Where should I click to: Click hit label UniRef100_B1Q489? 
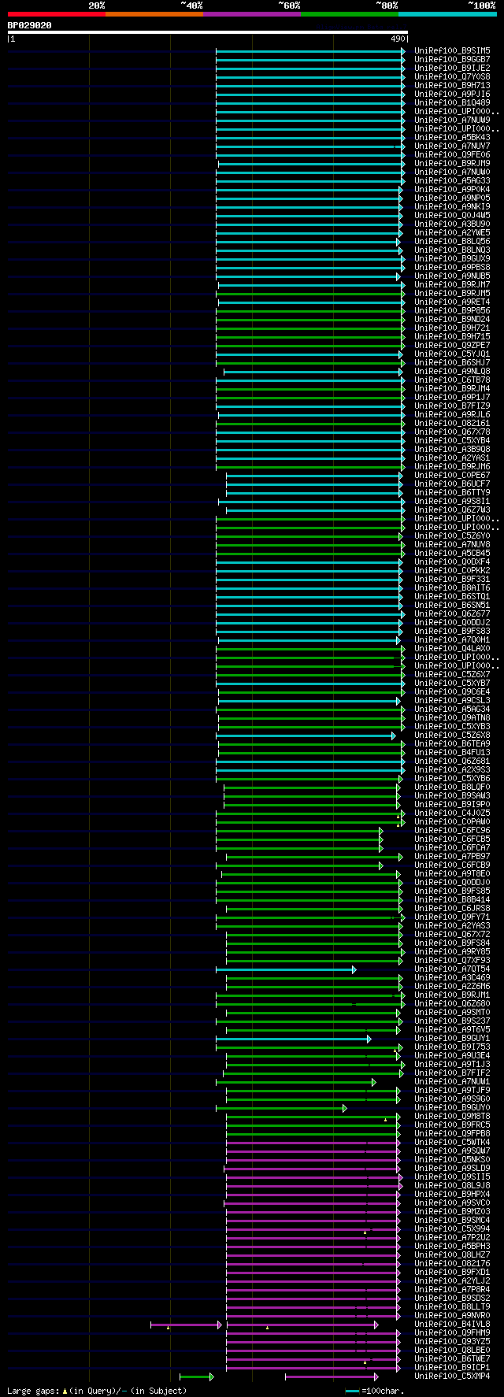(x=452, y=103)
